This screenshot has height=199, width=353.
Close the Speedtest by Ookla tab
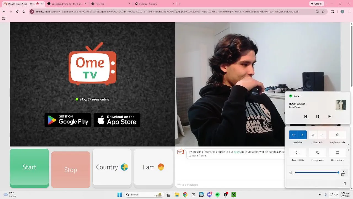(x=85, y=4)
